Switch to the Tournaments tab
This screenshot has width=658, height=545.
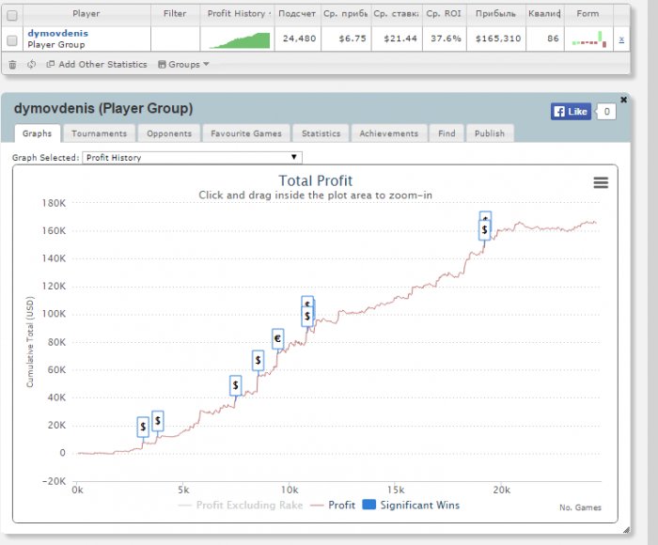pos(99,133)
